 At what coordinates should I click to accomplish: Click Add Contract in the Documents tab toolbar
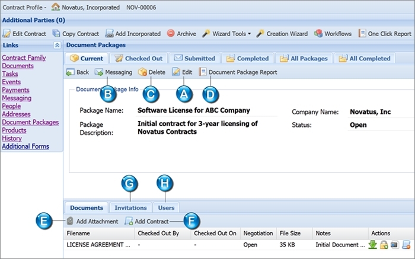click(x=146, y=221)
